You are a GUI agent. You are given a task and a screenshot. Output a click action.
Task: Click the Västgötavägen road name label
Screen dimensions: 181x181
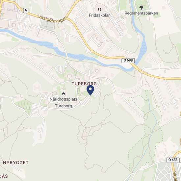(53, 19)
